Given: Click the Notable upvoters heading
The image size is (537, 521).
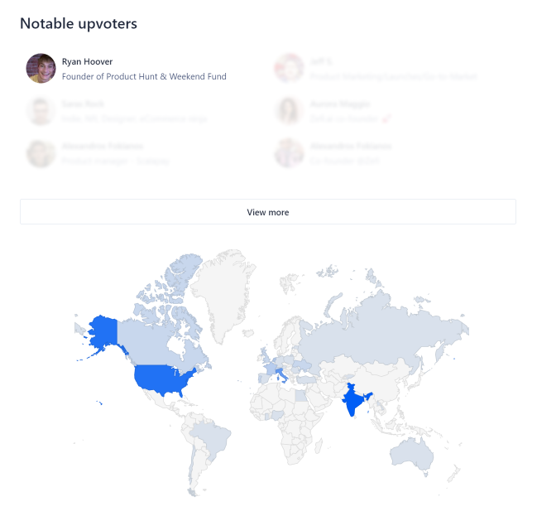Looking at the screenshot, I should 79,24.
